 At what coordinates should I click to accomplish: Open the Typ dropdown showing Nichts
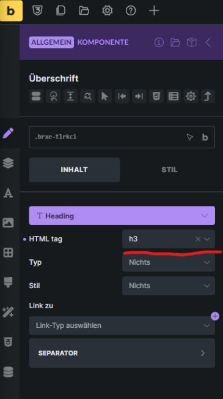click(169, 262)
